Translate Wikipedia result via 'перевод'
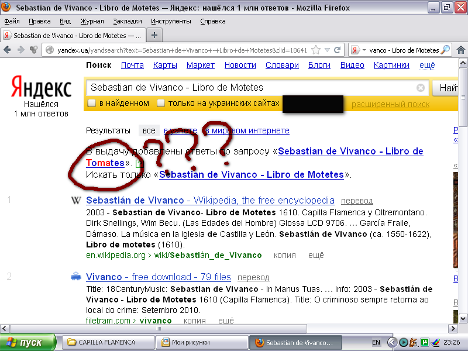This screenshot has width=468, height=351. [x=357, y=201]
